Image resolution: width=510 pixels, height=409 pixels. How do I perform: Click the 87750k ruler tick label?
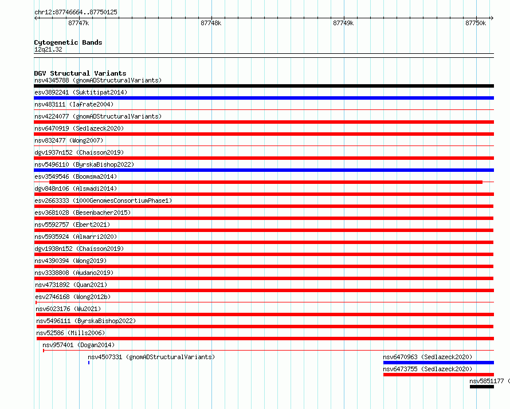point(476,23)
